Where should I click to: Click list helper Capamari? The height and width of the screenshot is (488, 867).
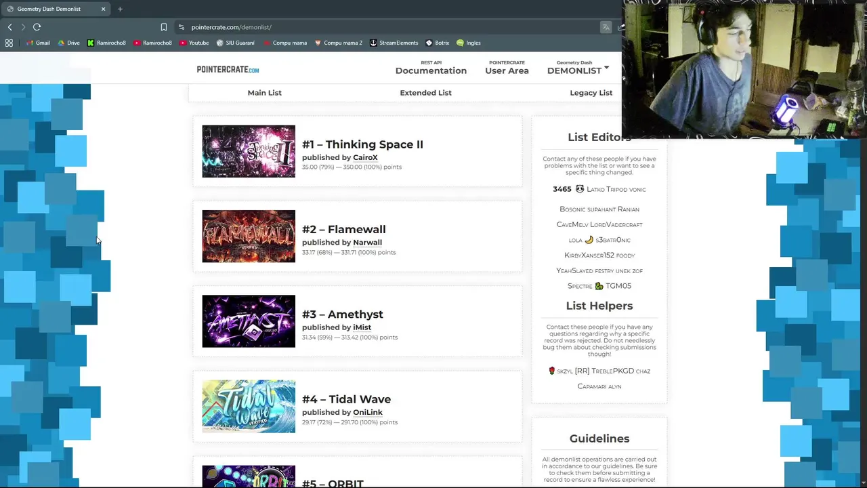pyautogui.click(x=591, y=386)
